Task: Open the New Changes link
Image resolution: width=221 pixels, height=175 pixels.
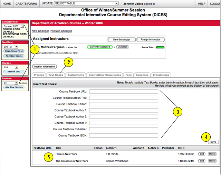Action: tap(40, 31)
